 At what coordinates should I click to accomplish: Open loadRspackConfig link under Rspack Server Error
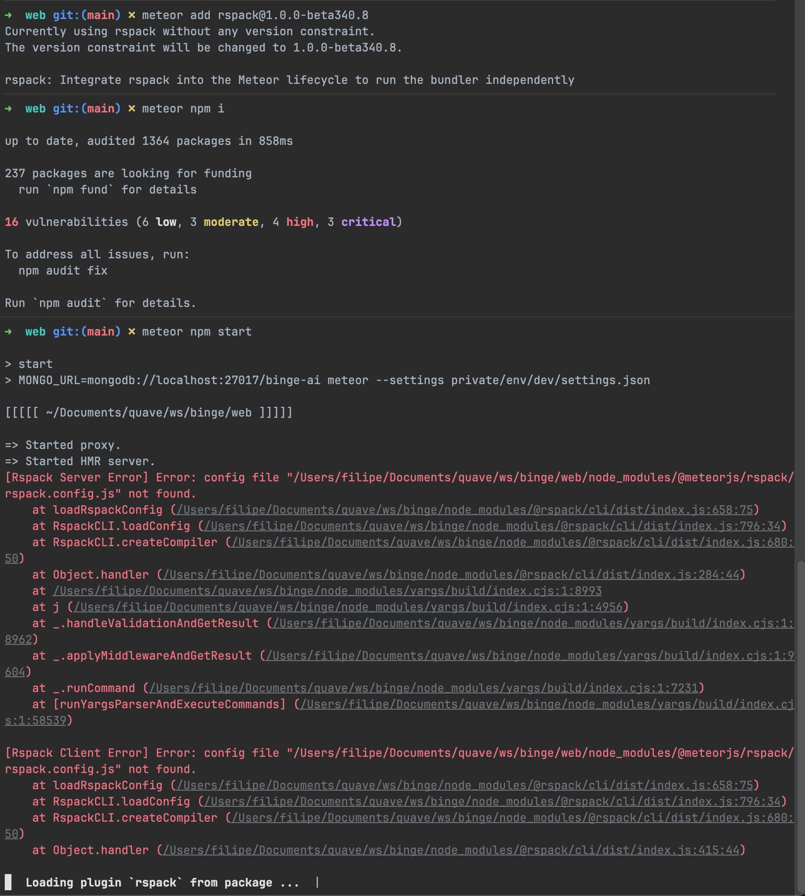[x=464, y=510]
